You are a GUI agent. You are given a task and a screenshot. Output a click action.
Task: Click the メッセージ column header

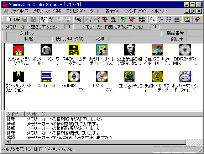point(114,114)
